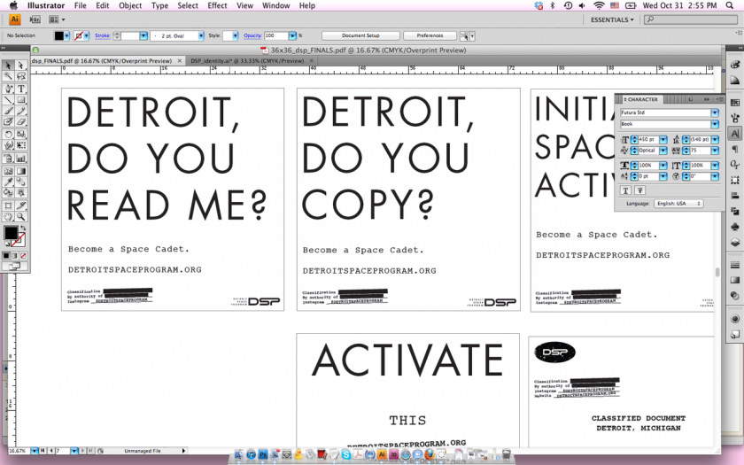The image size is (744, 465).
Task: Select the Rectangle tool
Action: pos(21,99)
